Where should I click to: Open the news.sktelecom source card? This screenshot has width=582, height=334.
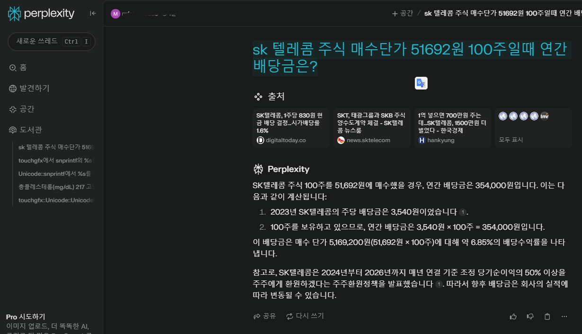click(x=372, y=128)
